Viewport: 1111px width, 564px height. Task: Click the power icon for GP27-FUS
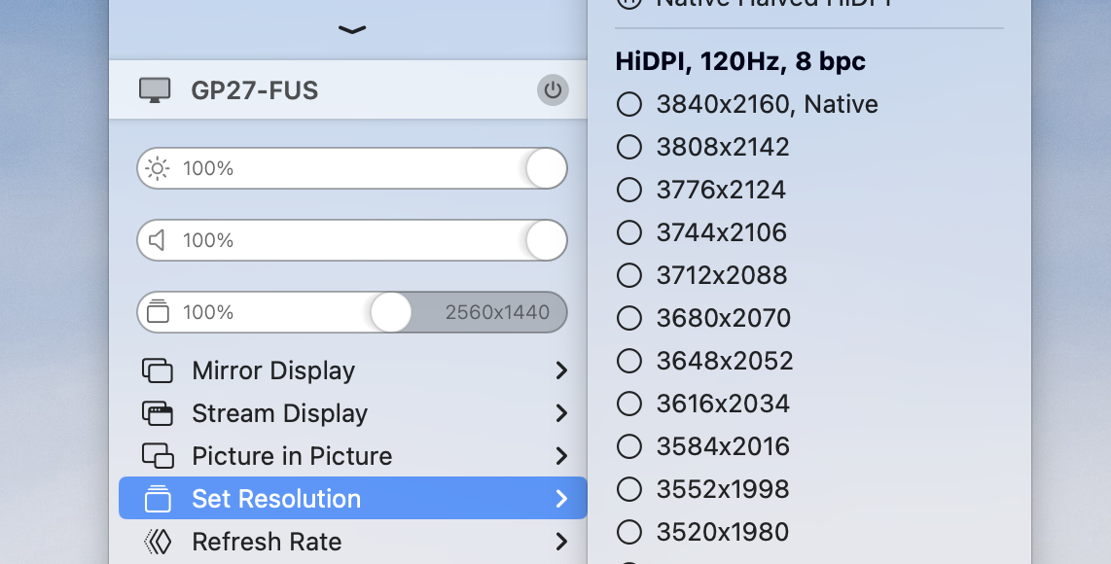tap(553, 90)
